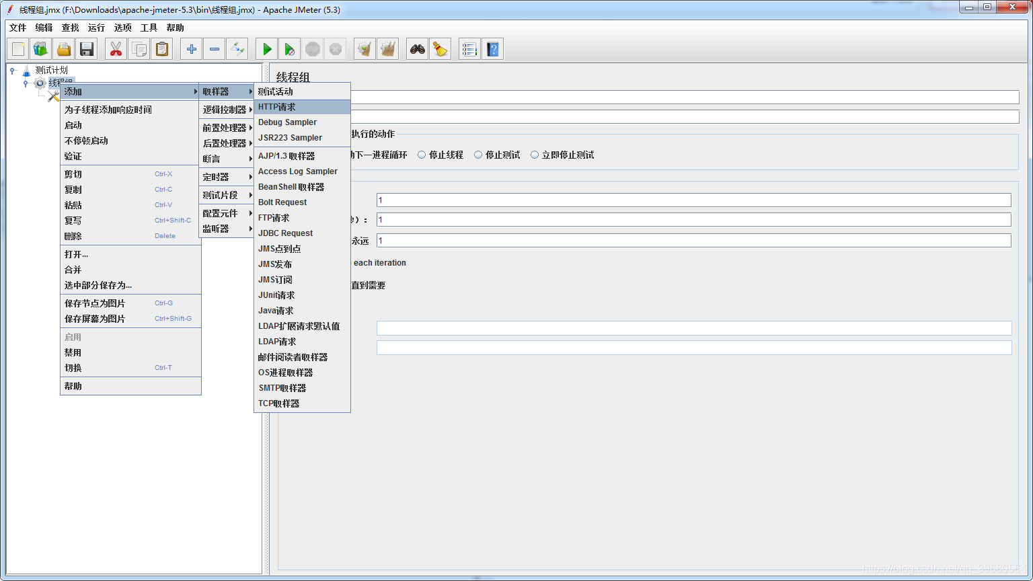Open the 工具 menu
1033x581 pixels.
click(149, 28)
